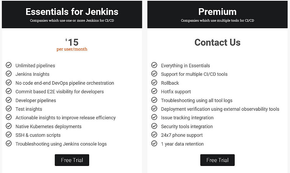Screen dimensions: 290x173
Task: Click the check icon next to Rollback
Action: click(x=154, y=83)
